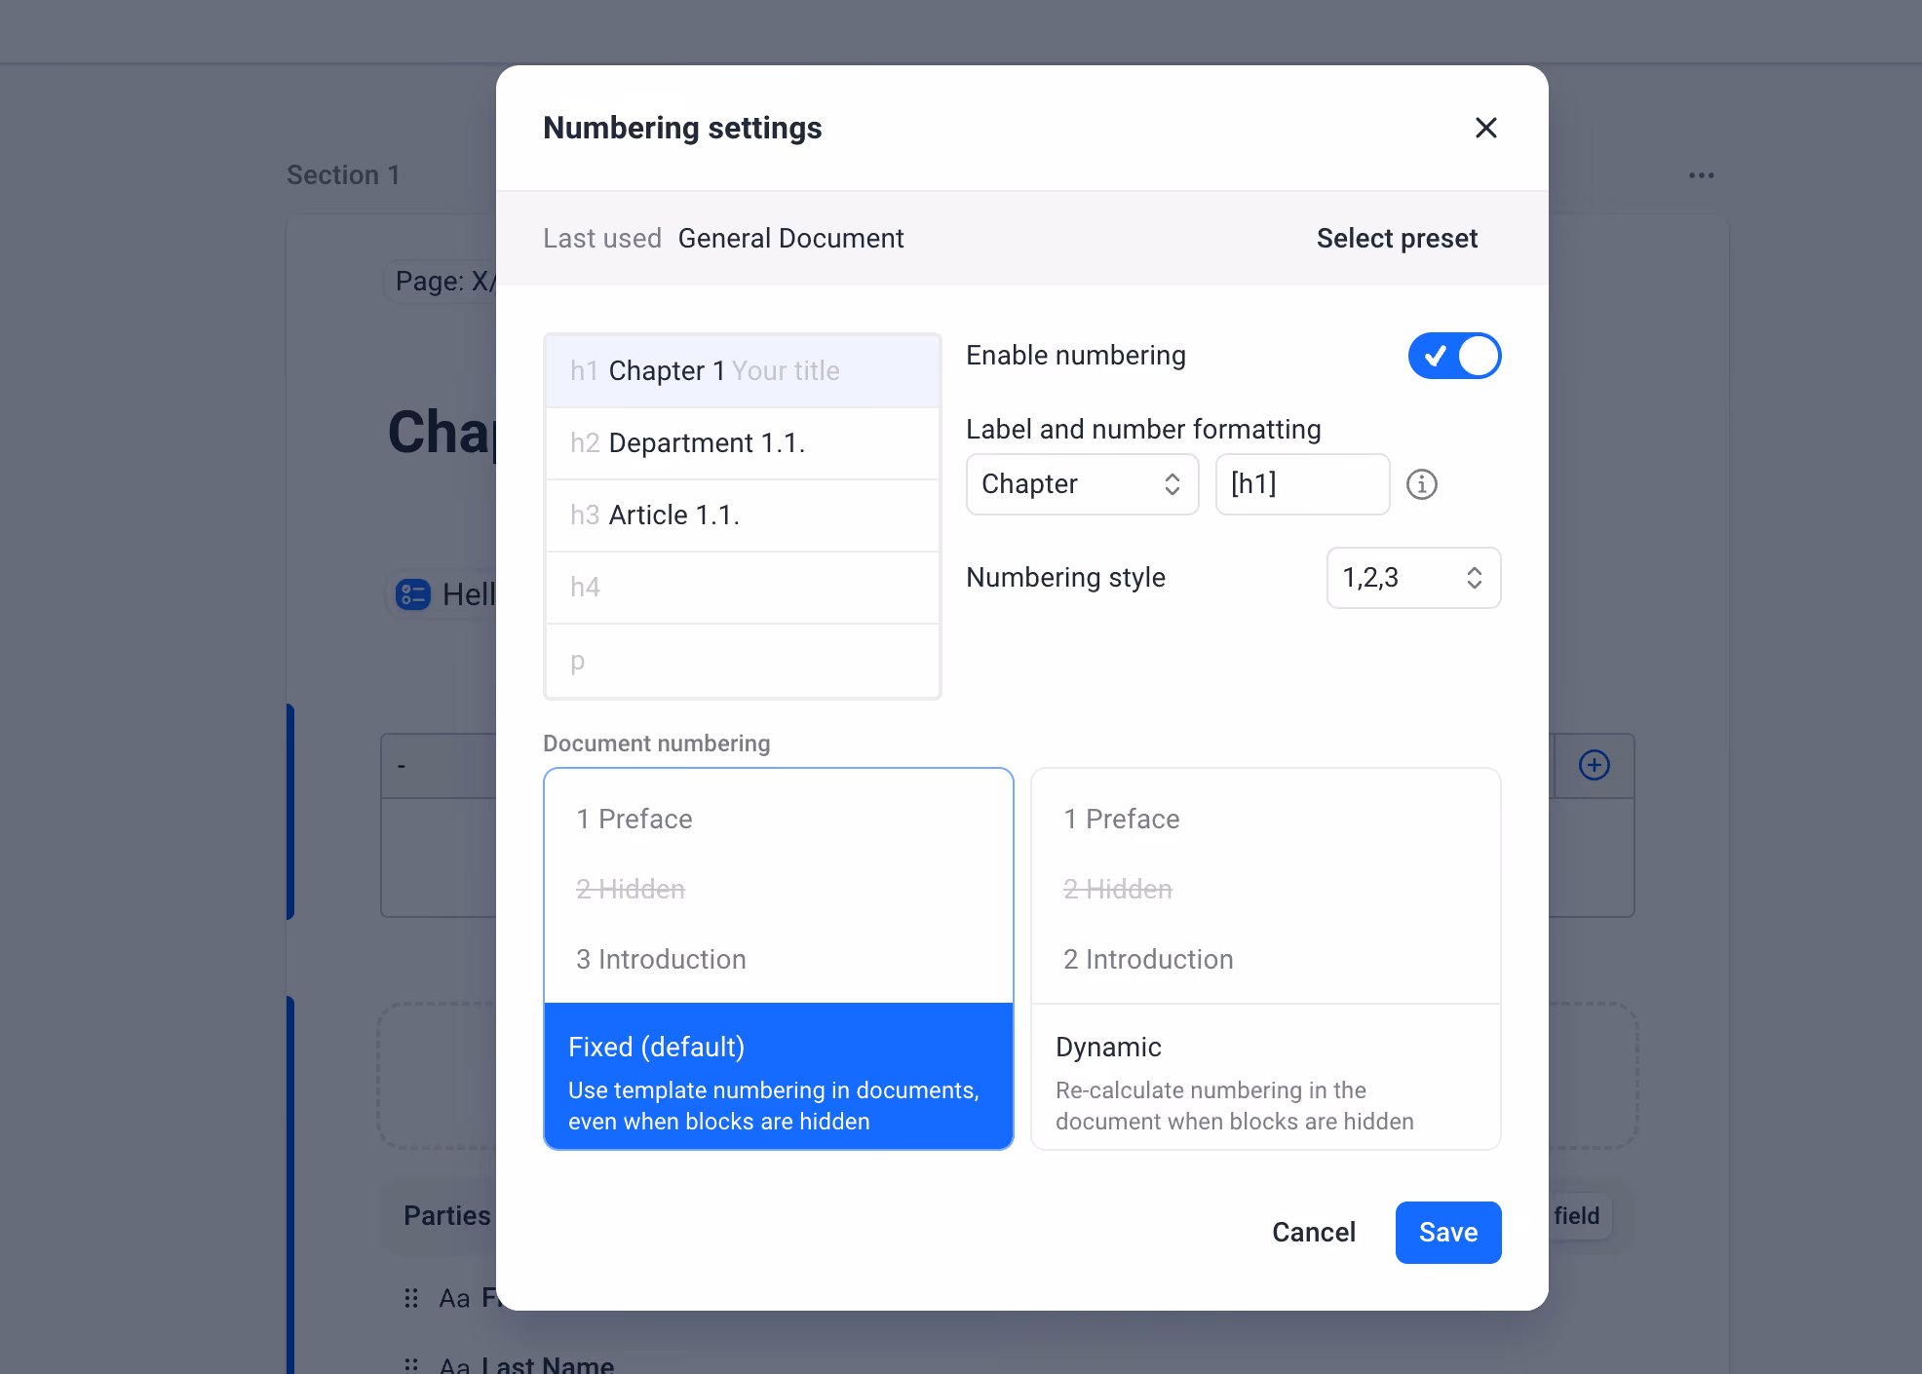Click the Section 1 label
The height and width of the screenshot is (1374, 1922).
343,175
